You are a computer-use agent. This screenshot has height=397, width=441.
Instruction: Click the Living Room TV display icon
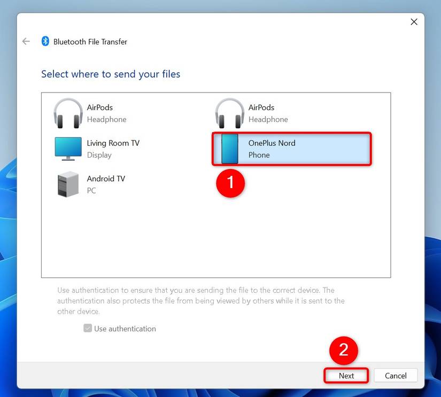point(67,149)
